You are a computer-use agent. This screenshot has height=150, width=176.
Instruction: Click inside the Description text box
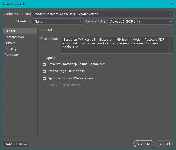pos(117,45)
